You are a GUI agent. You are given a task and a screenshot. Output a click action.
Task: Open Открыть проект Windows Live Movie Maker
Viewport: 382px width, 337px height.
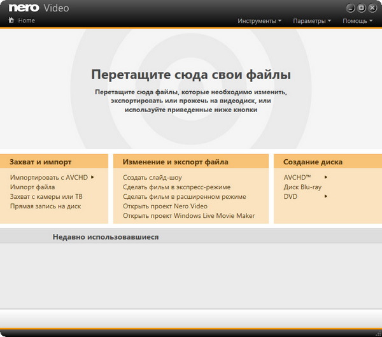189,216
